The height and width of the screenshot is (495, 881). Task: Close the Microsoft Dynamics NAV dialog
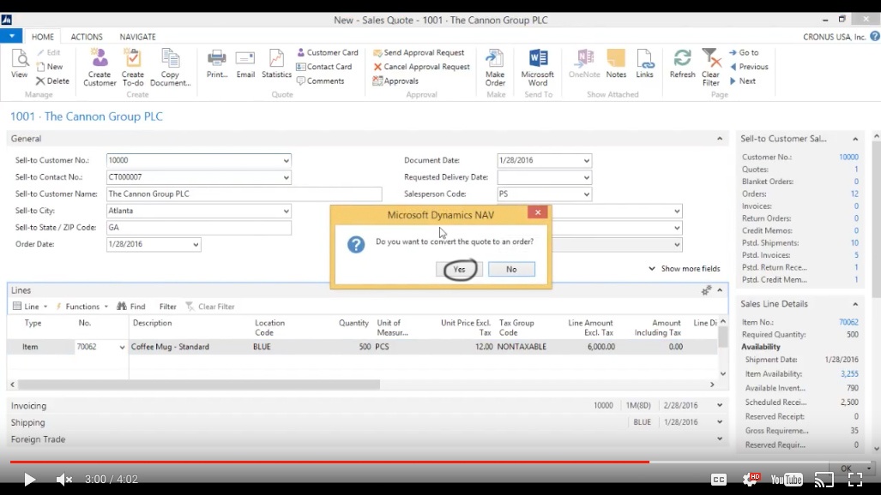[x=538, y=212]
